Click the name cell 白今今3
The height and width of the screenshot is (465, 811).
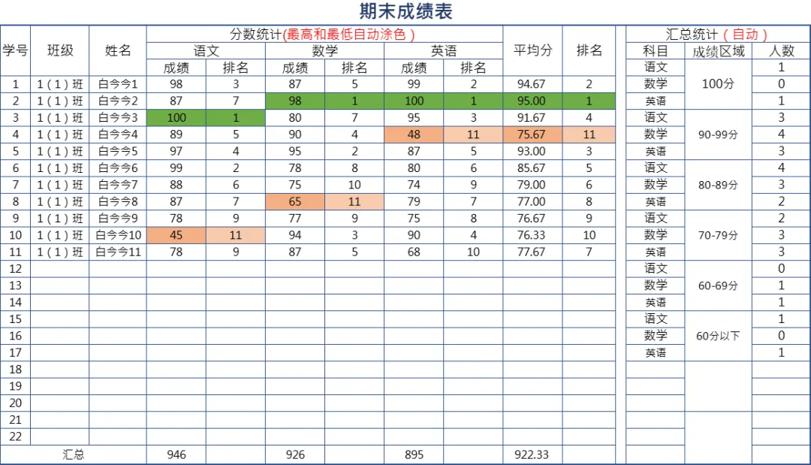coord(118,118)
